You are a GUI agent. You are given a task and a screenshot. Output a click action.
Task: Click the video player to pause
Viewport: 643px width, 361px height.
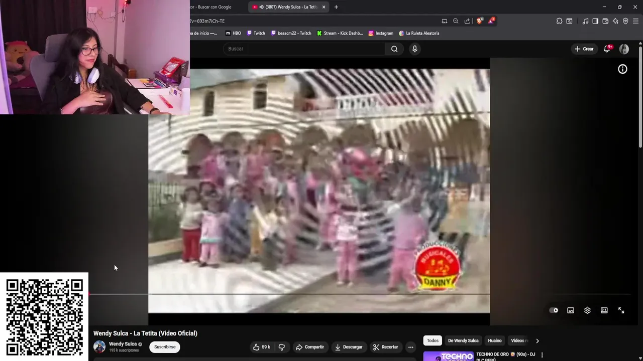pos(319,191)
